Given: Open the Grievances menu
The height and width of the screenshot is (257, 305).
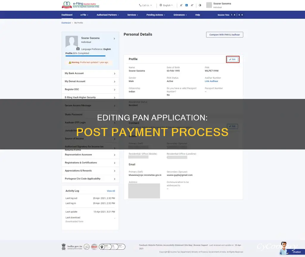Looking at the screenshot, I should [180, 15].
